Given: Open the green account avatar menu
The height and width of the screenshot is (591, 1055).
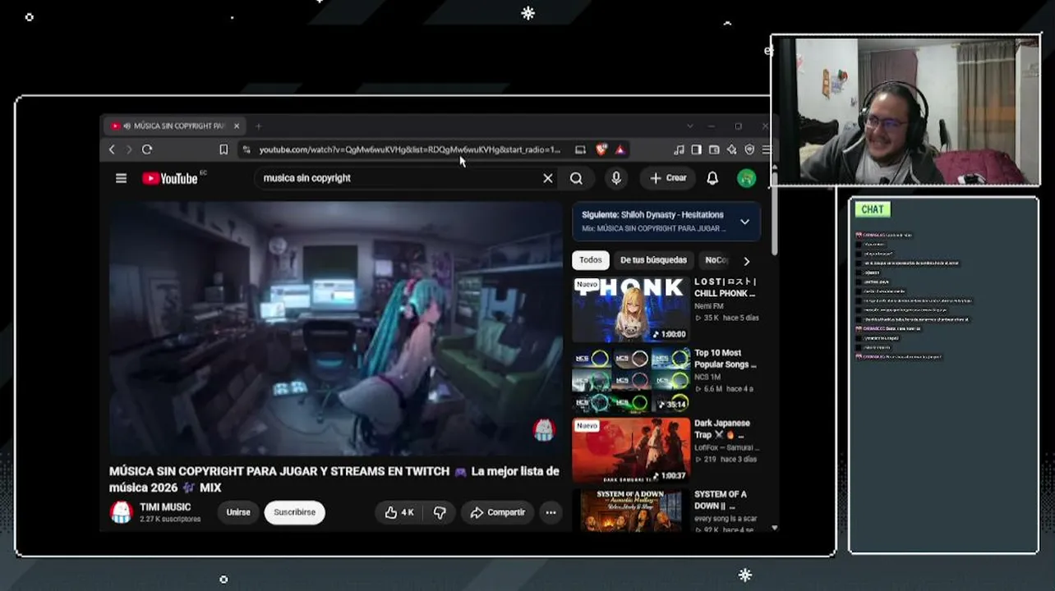Looking at the screenshot, I should coord(746,178).
